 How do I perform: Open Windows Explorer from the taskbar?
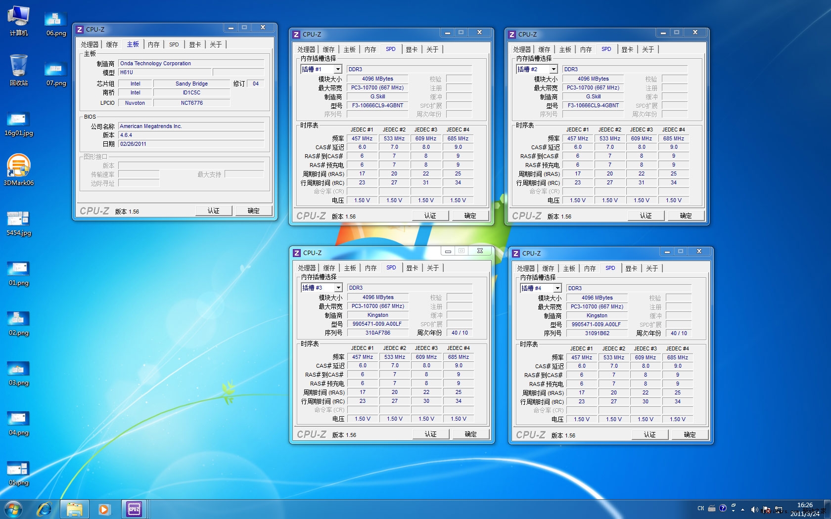[75, 509]
